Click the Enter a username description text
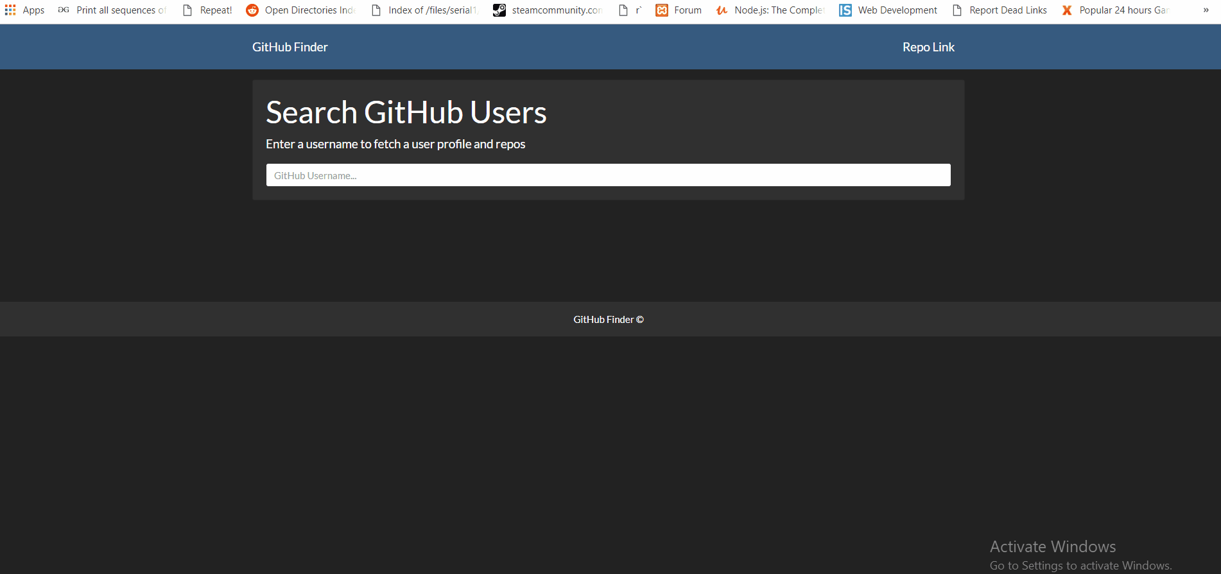This screenshot has height=574, width=1221. [x=395, y=144]
